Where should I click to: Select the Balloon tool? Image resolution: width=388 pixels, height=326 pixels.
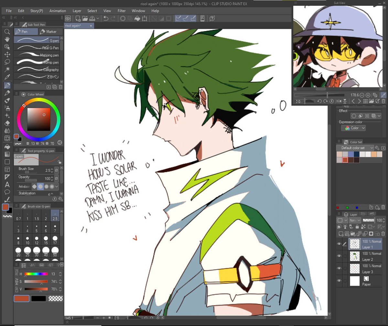tap(7, 192)
